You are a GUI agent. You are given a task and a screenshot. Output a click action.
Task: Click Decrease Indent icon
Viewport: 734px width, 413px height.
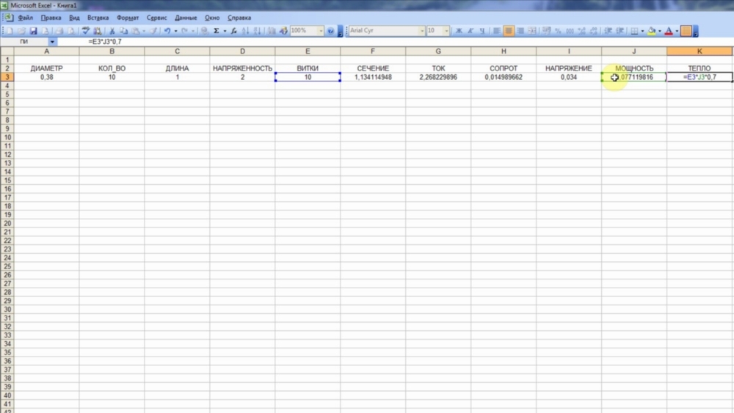point(607,30)
